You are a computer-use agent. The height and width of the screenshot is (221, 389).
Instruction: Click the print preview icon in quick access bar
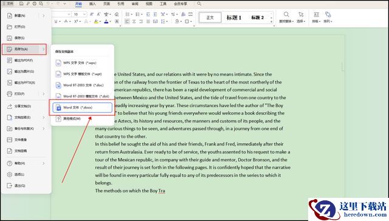click(x=41, y=4)
